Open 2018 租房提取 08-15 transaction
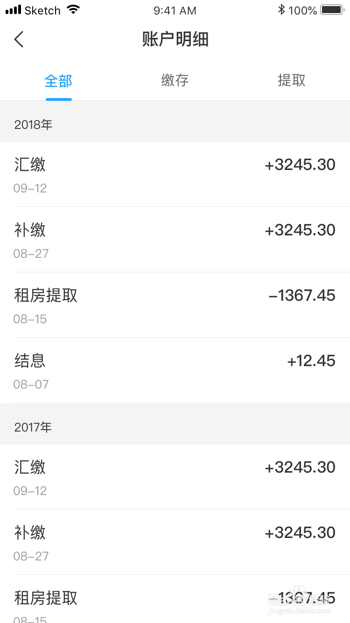The width and height of the screenshot is (350, 623). pos(175,305)
